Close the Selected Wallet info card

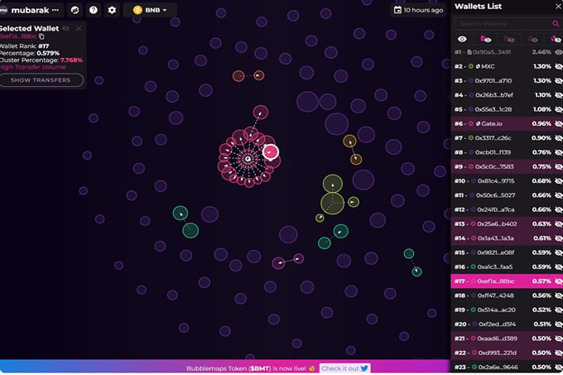coord(79,28)
